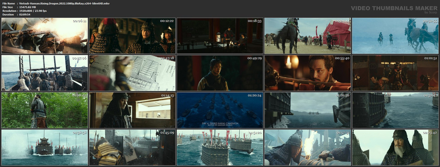
Task: Select the thumbnail timestamped 01:26:36
Action: (x=308, y=110)
